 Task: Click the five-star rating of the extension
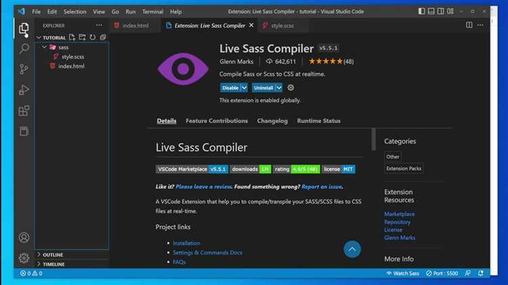pyautogui.click(x=326, y=61)
